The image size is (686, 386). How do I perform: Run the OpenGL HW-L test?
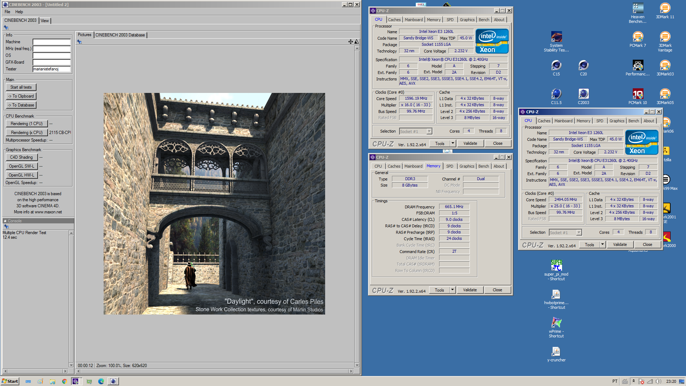click(x=21, y=175)
